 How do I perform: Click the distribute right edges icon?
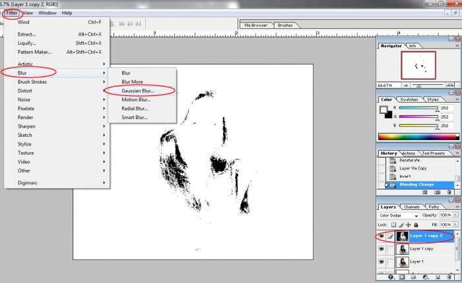pyautogui.click(x=138, y=24)
